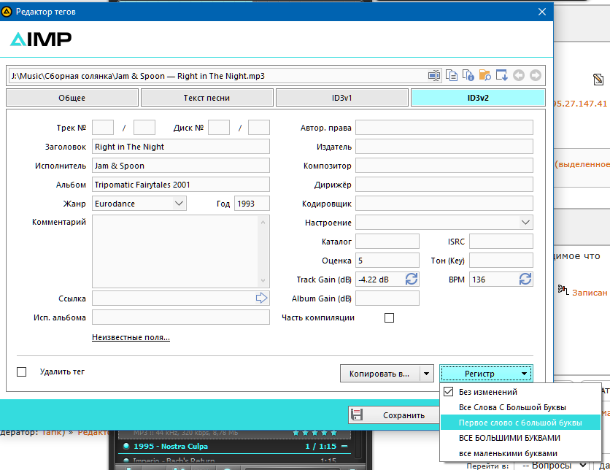Click the AIMP logo

(41, 39)
